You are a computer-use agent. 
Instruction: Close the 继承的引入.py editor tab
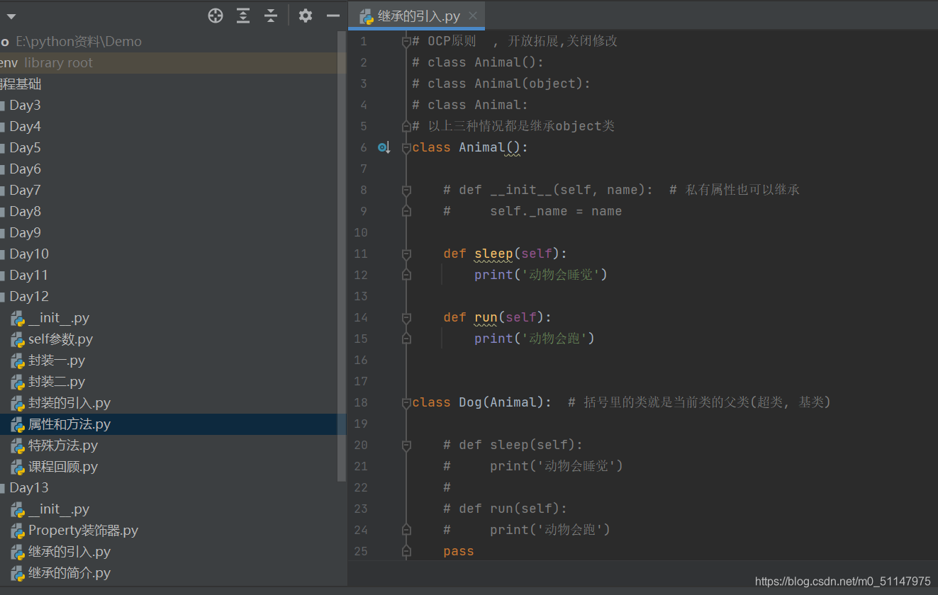(x=473, y=16)
